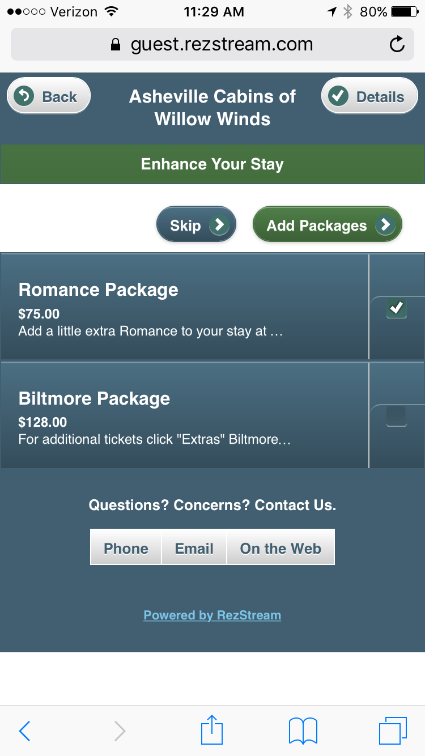Tap the grayed forward navigation arrow
425x756 pixels.
tap(119, 730)
